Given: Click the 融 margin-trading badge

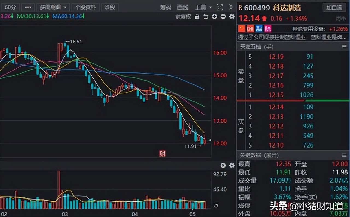Looking at the screenshot, I should [259, 28].
